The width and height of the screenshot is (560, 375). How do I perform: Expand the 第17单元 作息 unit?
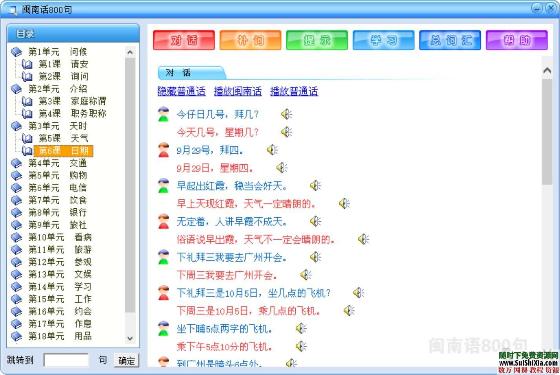pos(46,324)
